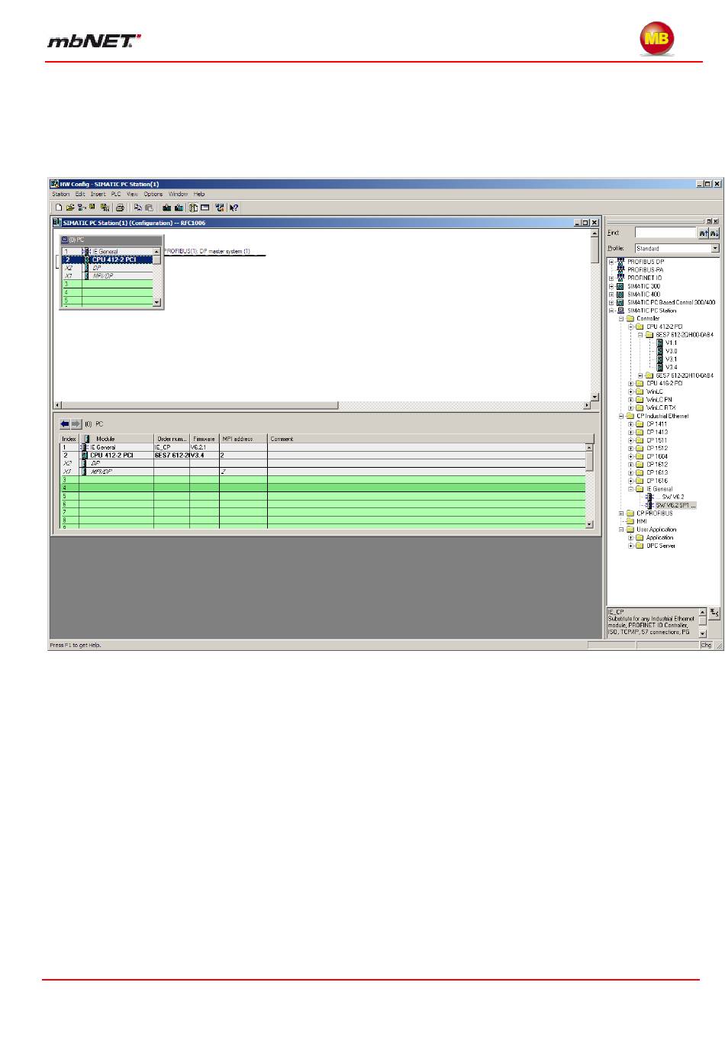
Task: Click the rack view scroll-down arrow
Action: pos(157,302)
